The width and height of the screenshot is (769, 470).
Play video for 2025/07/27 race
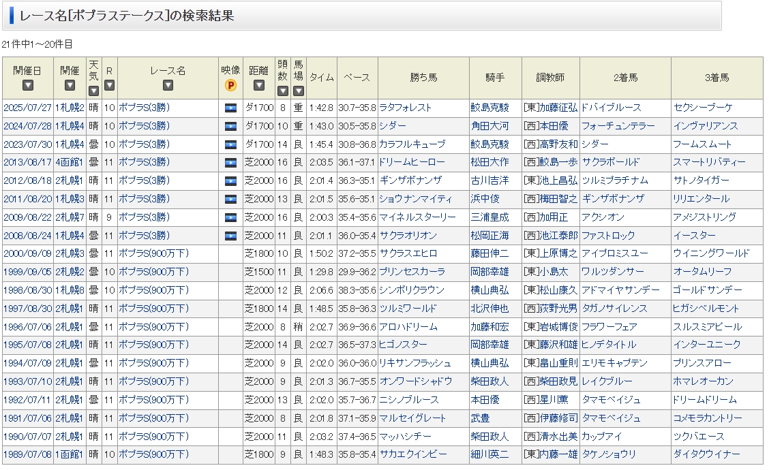pos(230,108)
